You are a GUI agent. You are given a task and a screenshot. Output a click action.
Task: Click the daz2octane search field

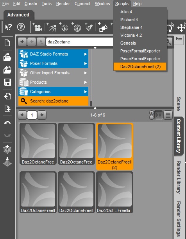(x=80, y=42)
